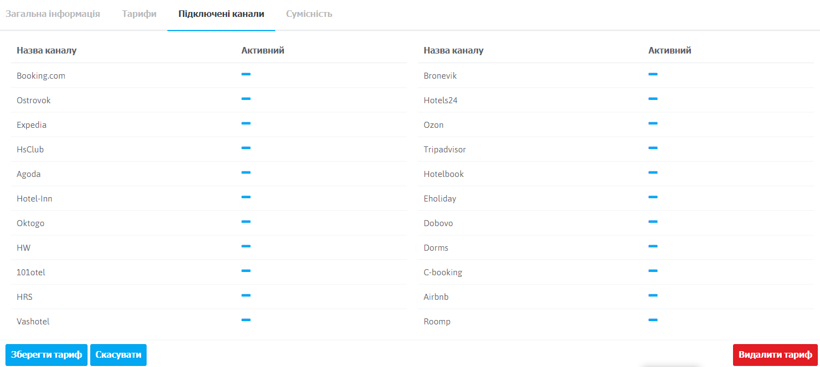
Task: Toggle active status for Booking.com channel
Action: (x=246, y=74)
